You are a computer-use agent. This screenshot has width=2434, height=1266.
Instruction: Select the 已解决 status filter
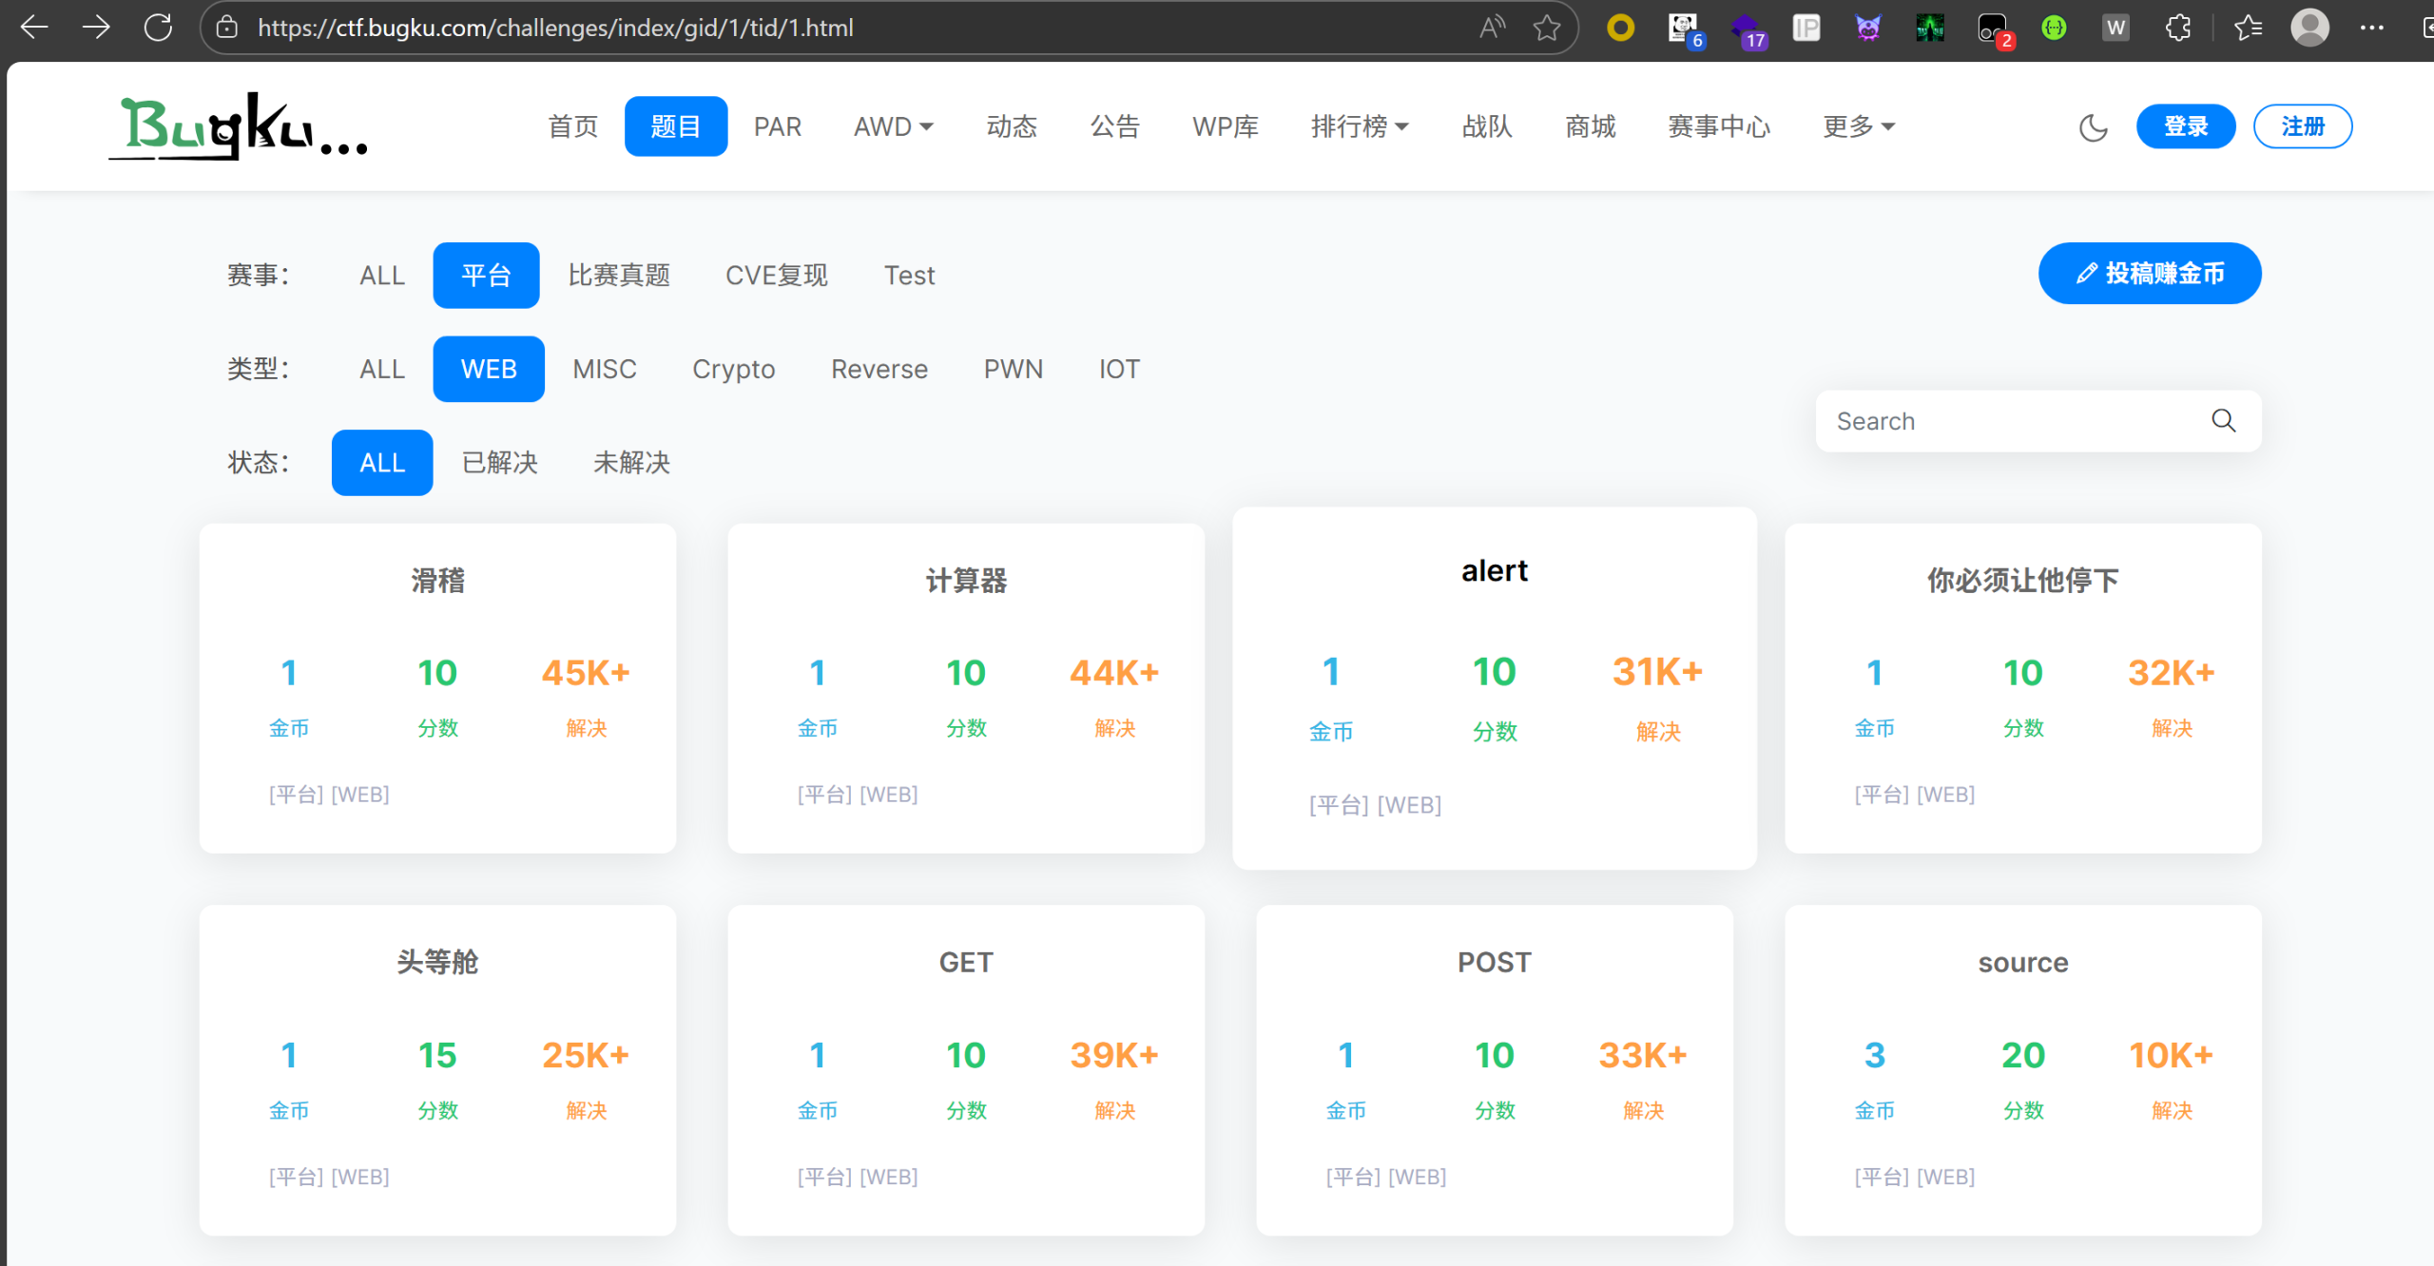pos(499,463)
